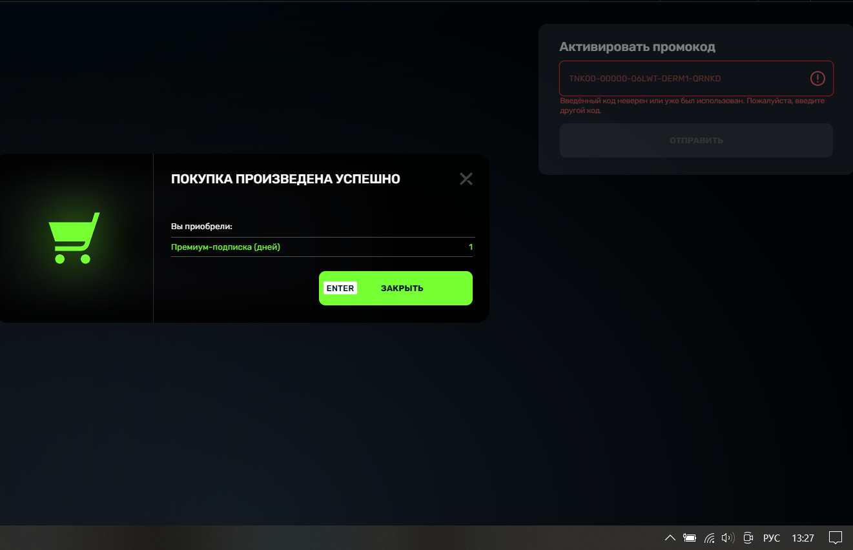Viewport: 853px width, 550px height.
Task: Click the 'Активировать промокод' heading
Action: (x=637, y=47)
